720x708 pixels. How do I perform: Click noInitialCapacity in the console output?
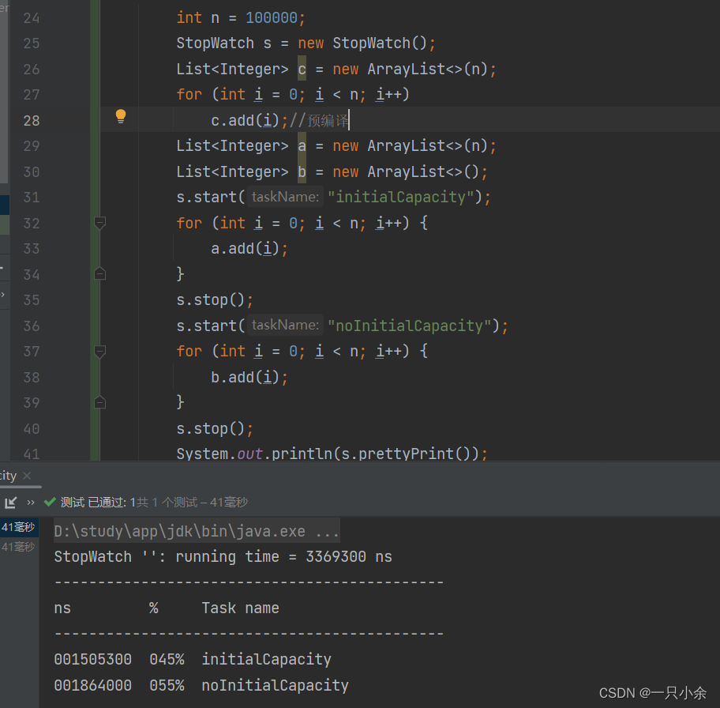pyautogui.click(x=275, y=685)
